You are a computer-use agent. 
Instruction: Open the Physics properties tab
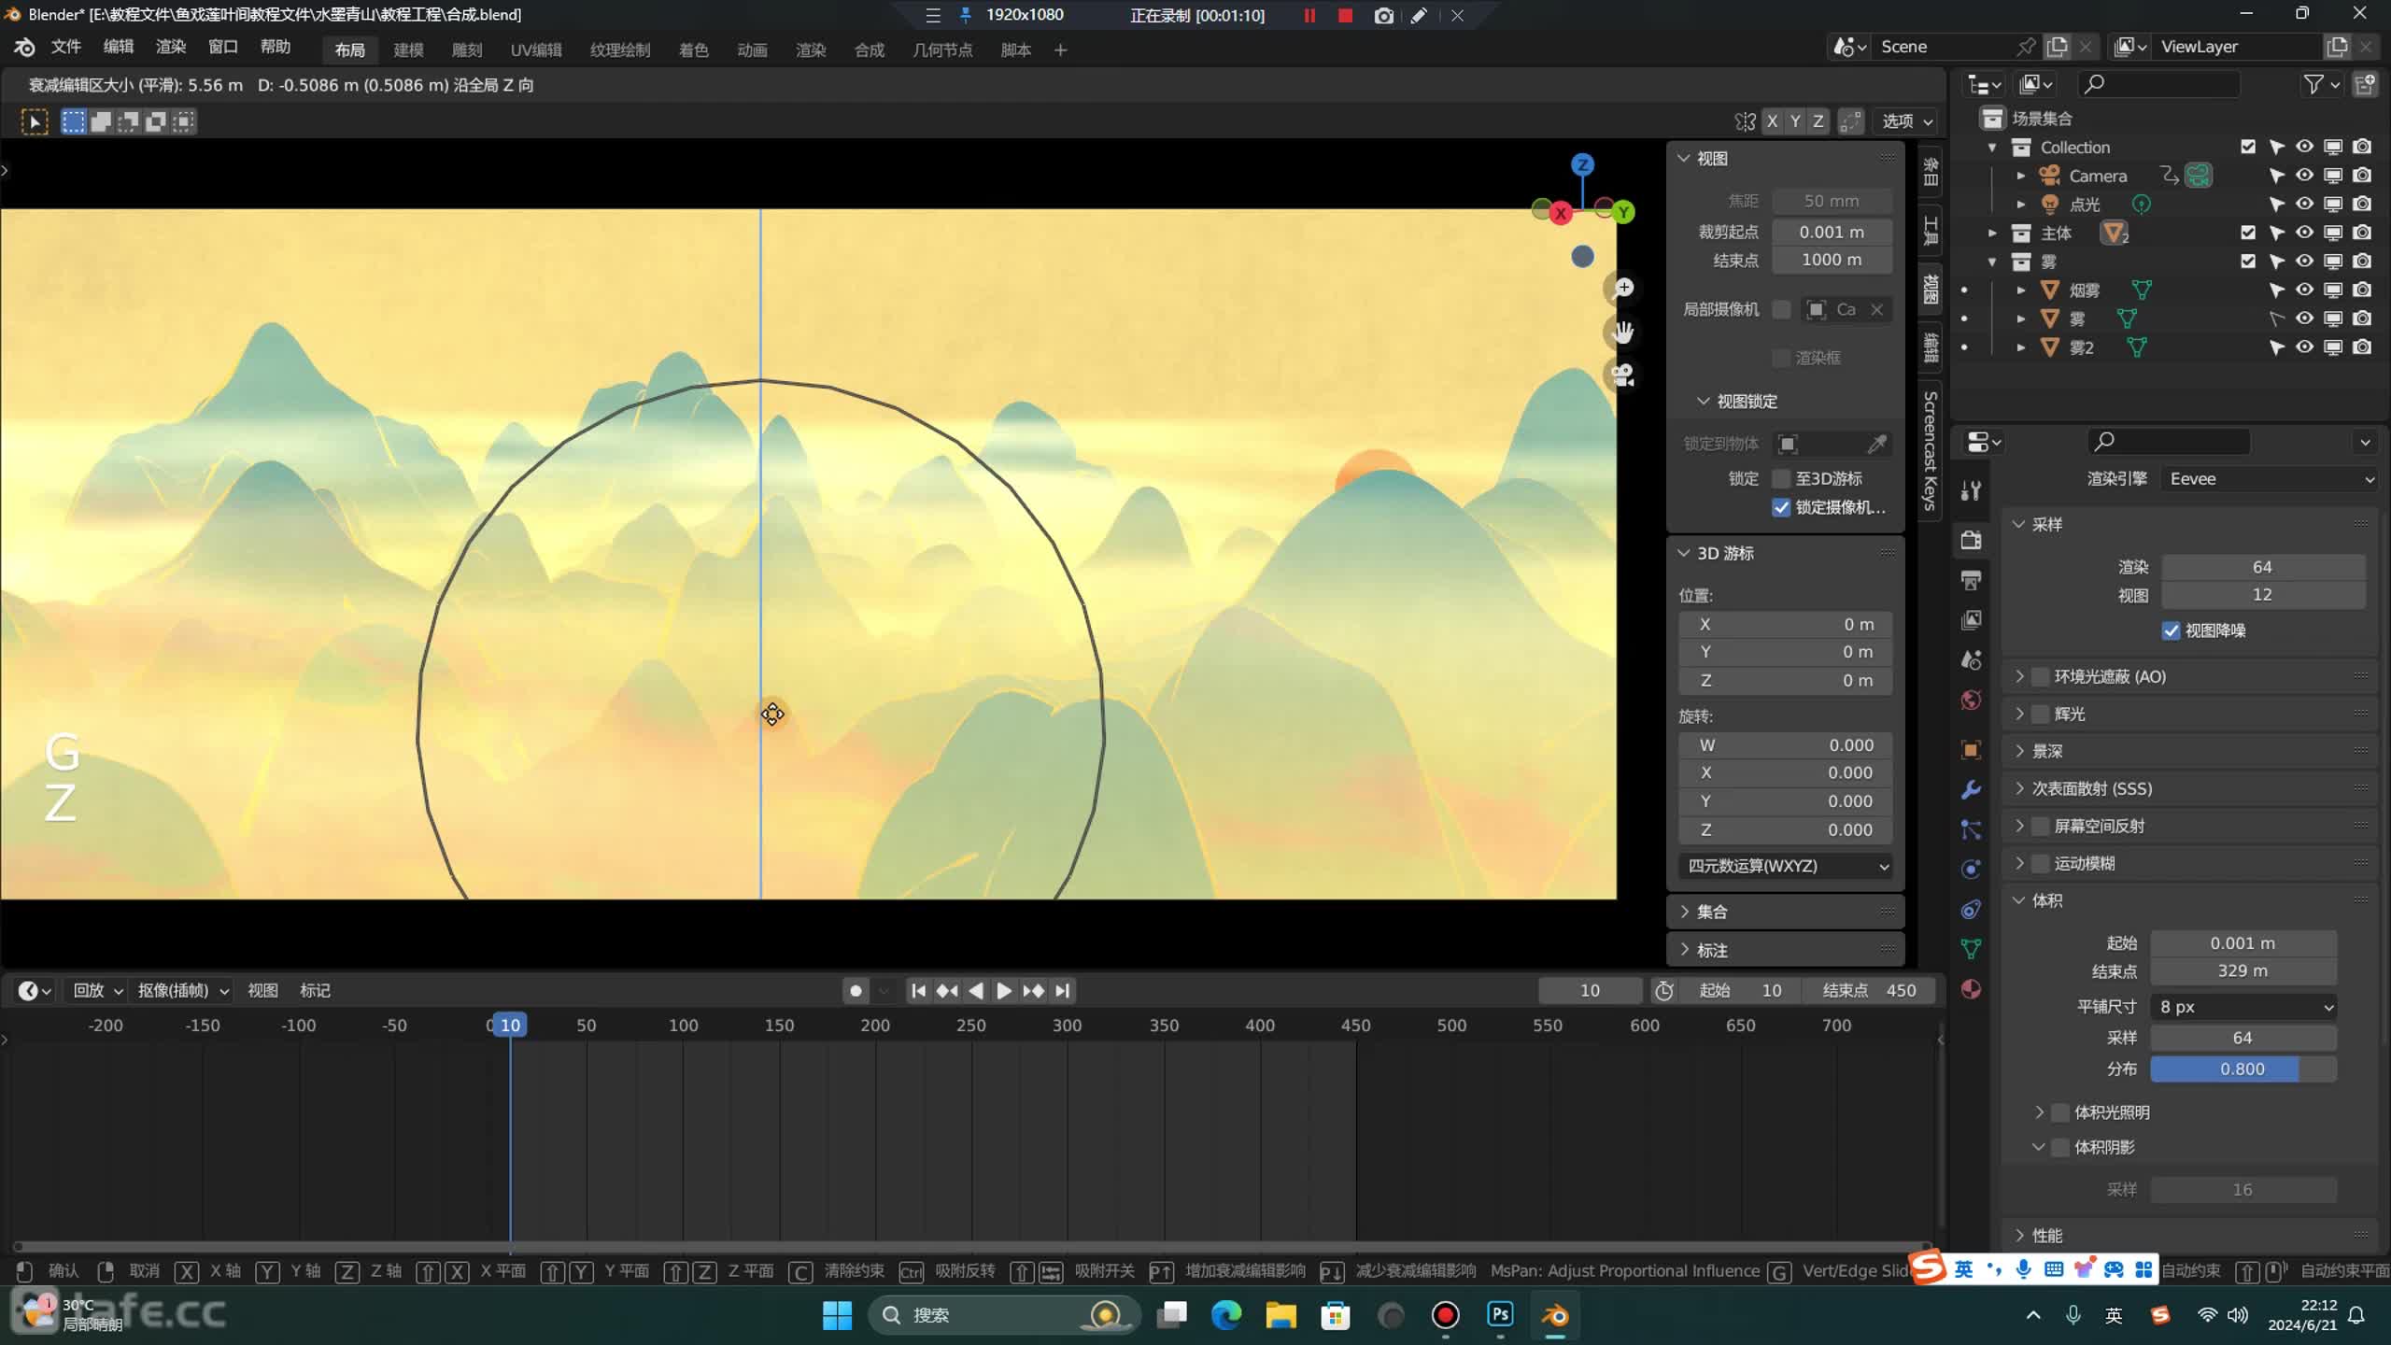pyautogui.click(x=1971, y=870)
